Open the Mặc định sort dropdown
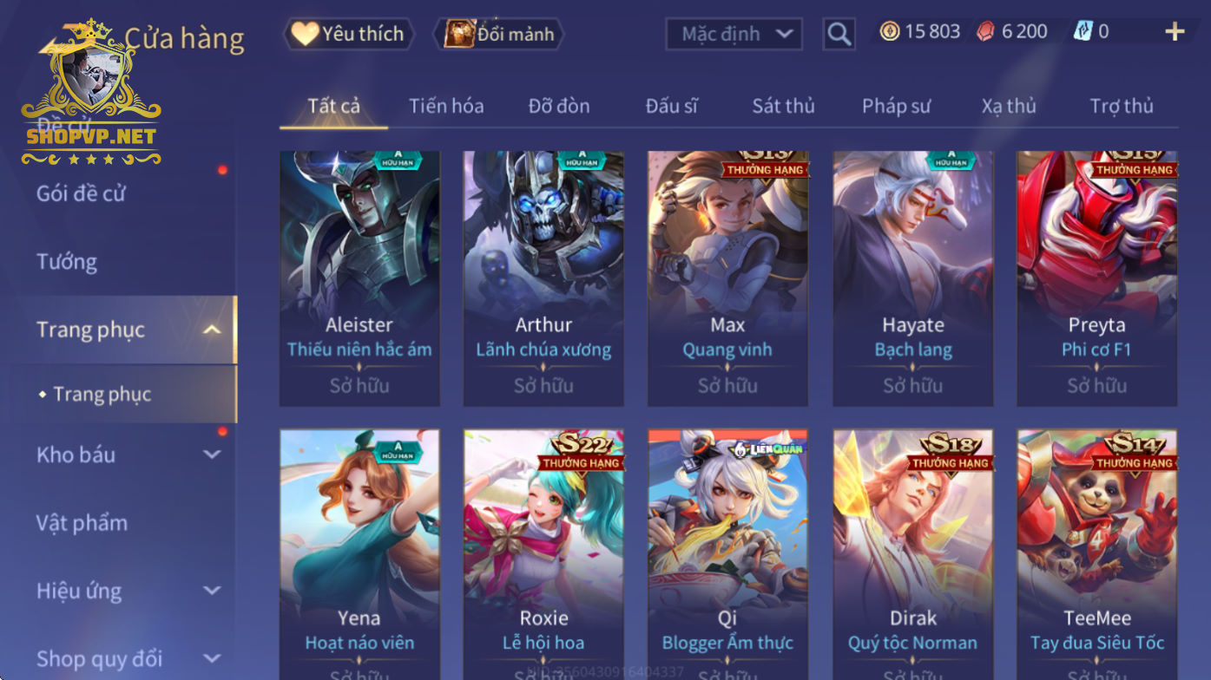This screenshot has height=680, width=1211. 734,34
